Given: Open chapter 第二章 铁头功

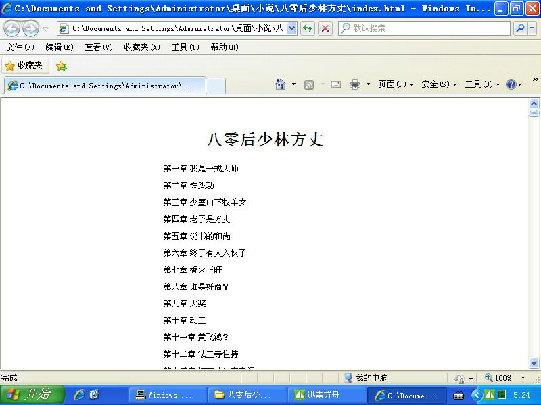Looking at the screenshot, I should 189,185.
